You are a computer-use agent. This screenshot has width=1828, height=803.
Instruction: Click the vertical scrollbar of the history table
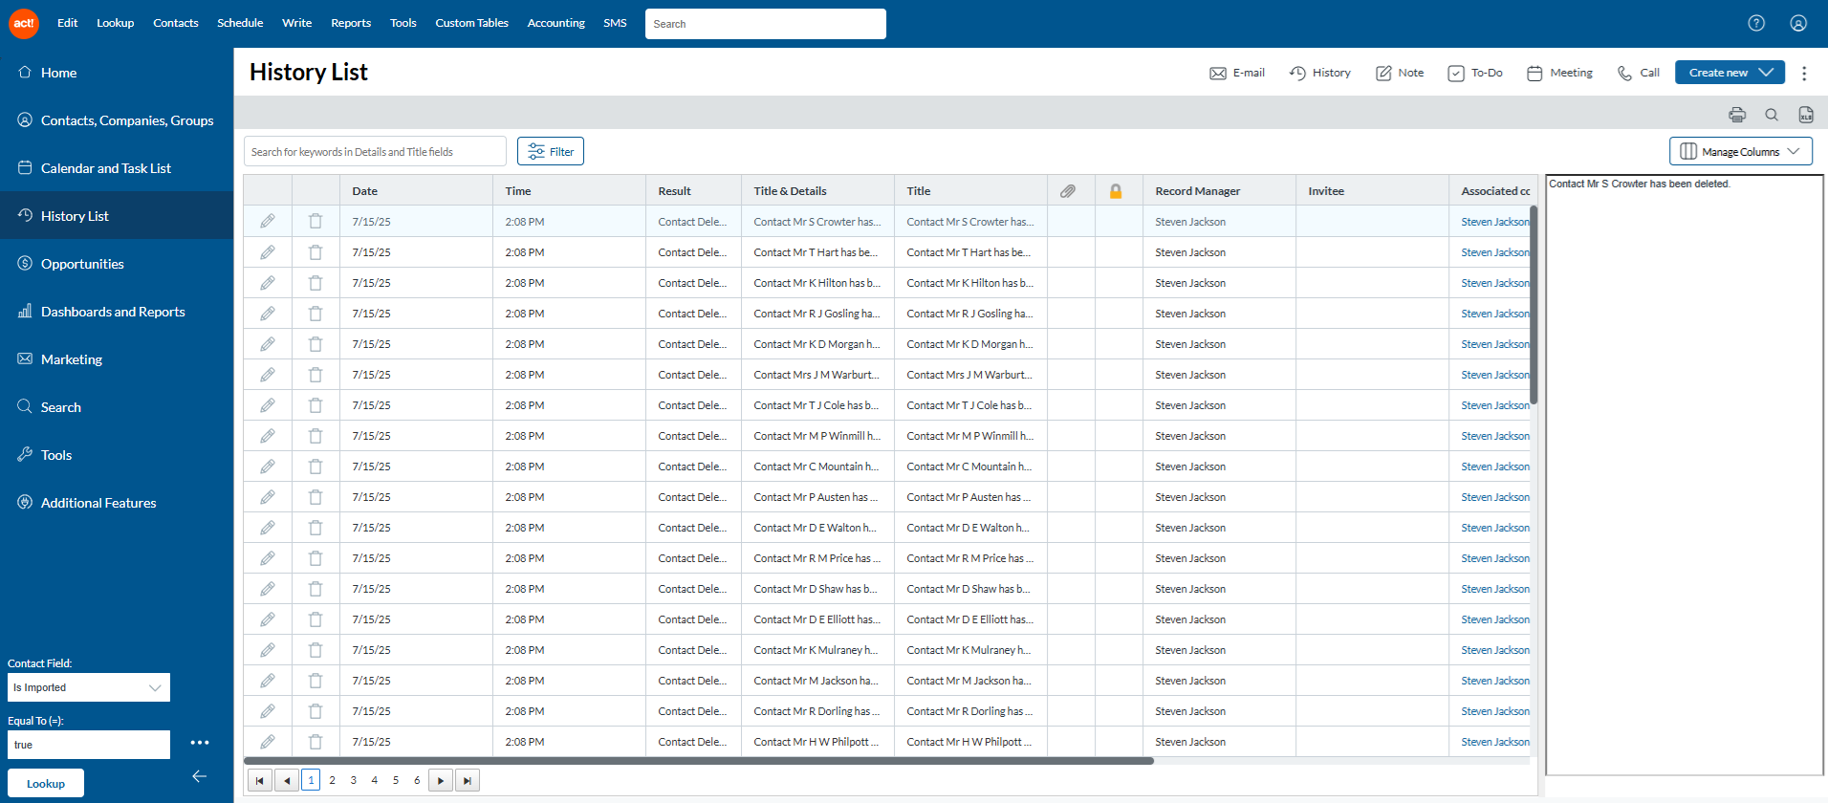pos(1534,304)
